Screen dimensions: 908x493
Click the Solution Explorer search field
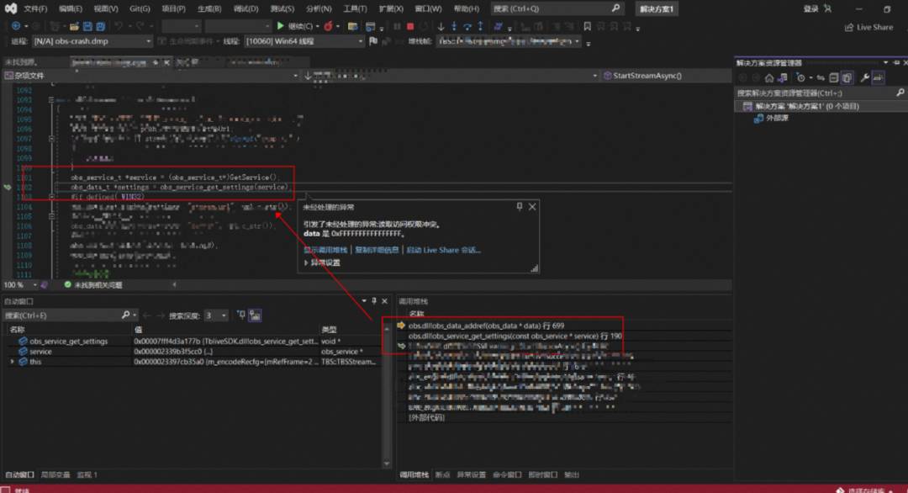(820, 93)
